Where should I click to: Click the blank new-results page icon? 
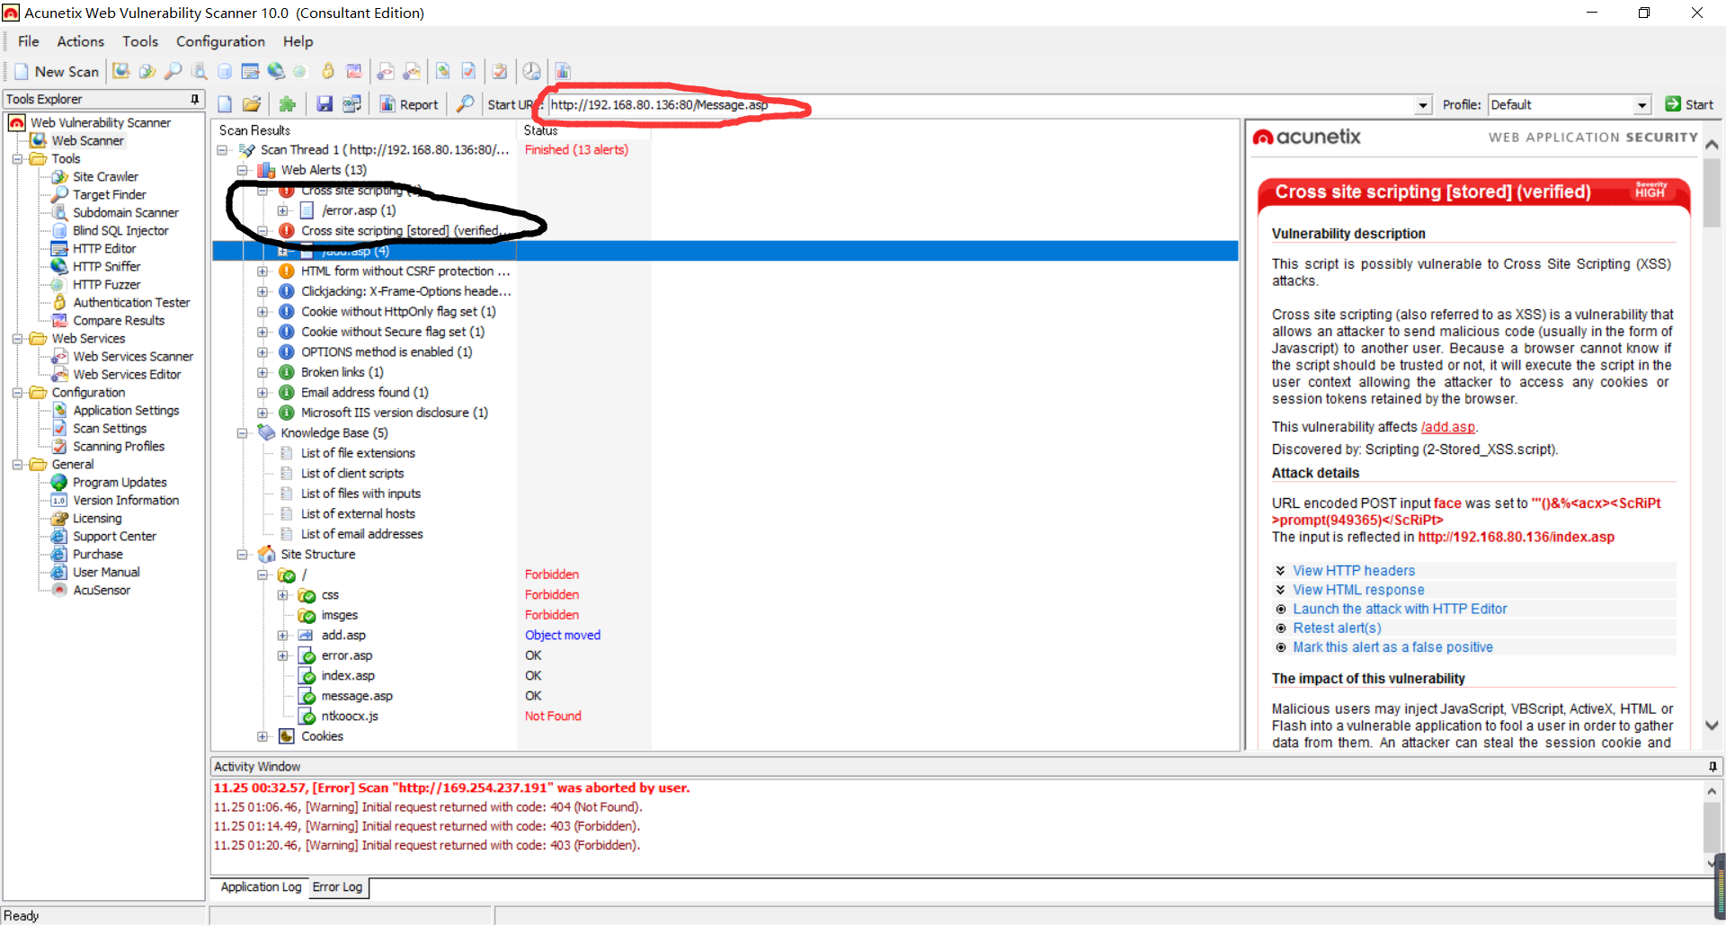point(225,104)
